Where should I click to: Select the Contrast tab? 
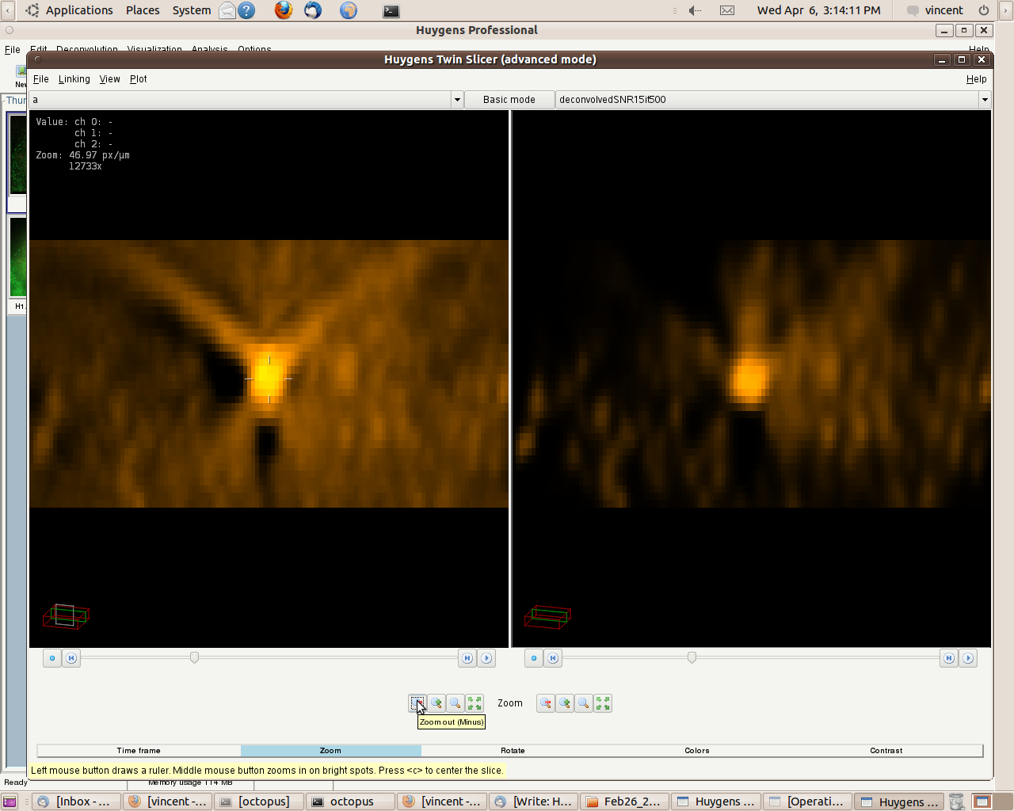(886, 751)
